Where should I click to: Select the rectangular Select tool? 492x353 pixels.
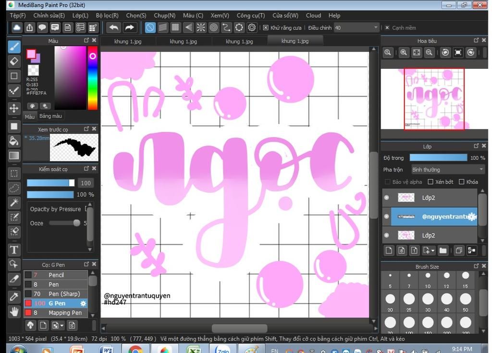click(14, 173)
